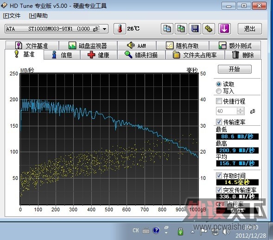Viewport: 273px width, 240px height.
Task: Toggle the 传输速率 checkbox
Action: point(219,122)
